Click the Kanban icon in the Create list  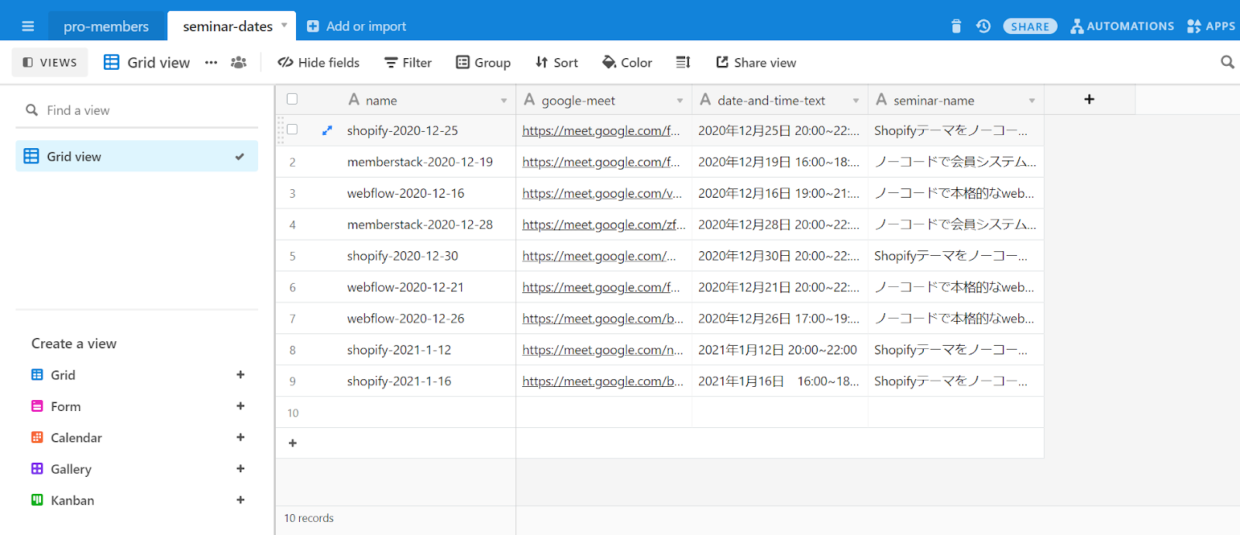tap(37, 500)
